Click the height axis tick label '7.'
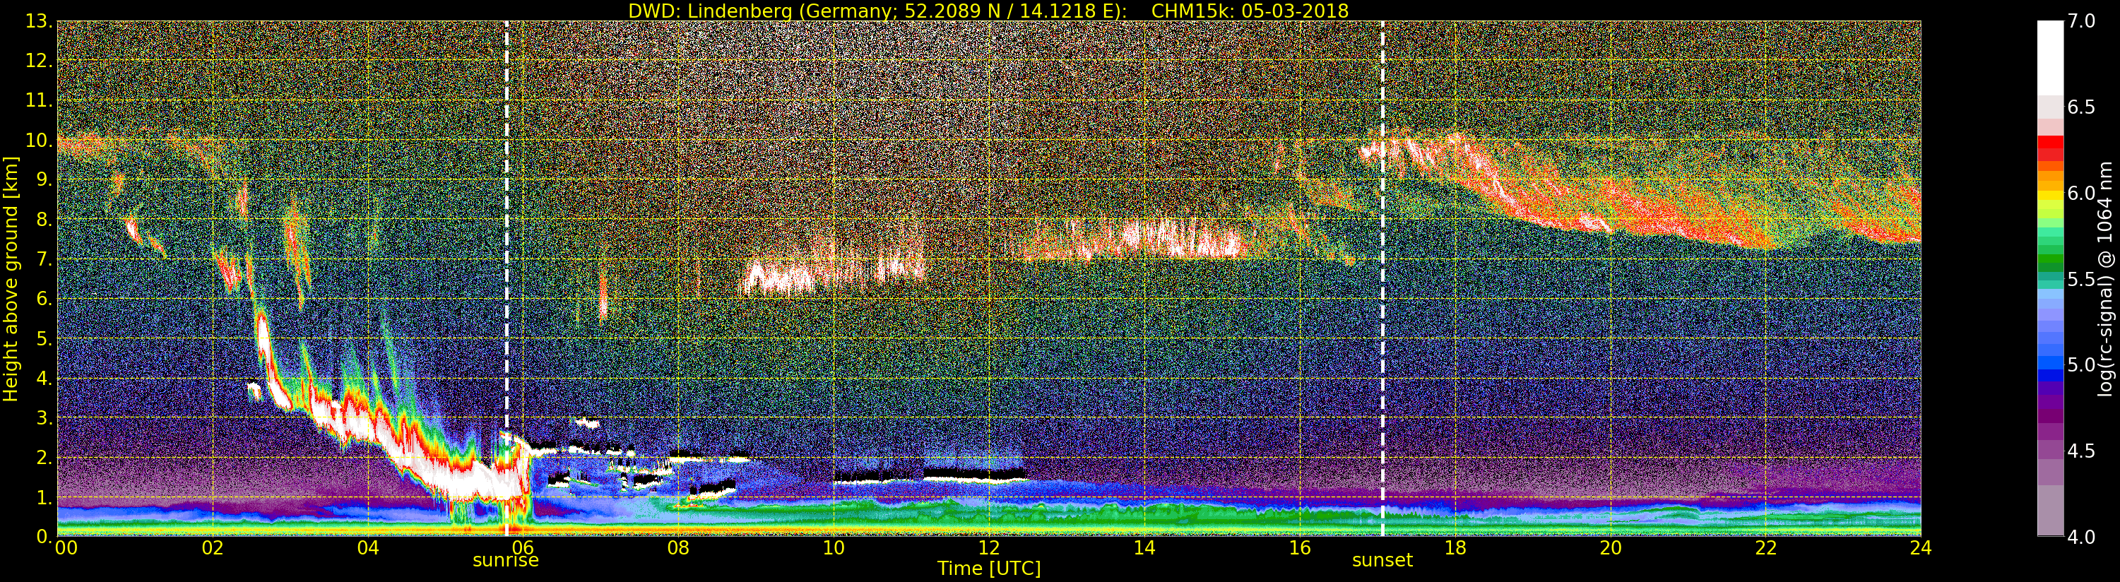The image size is (2120, 582). pyautogui.click(x=44, y=259)
